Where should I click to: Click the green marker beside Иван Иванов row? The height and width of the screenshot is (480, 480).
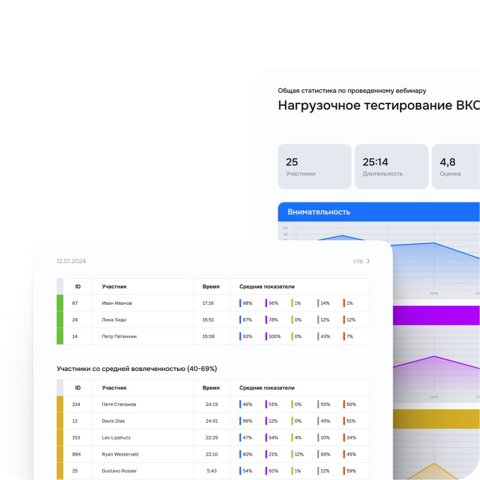tap(60, 303)
